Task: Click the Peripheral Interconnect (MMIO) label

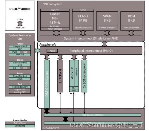Action: point(91,51)
